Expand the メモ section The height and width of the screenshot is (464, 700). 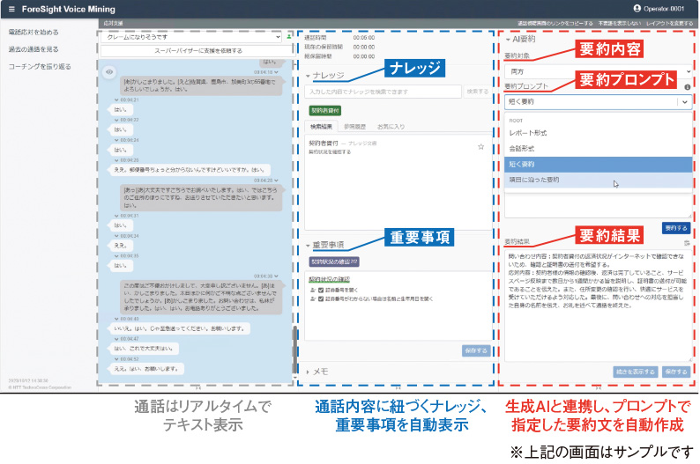[x=308, y=372]
